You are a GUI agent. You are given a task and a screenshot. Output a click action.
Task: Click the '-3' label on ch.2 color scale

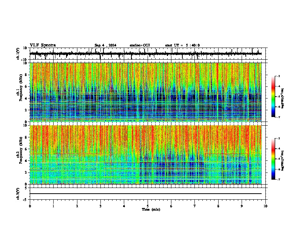click(x=279, y=139)
